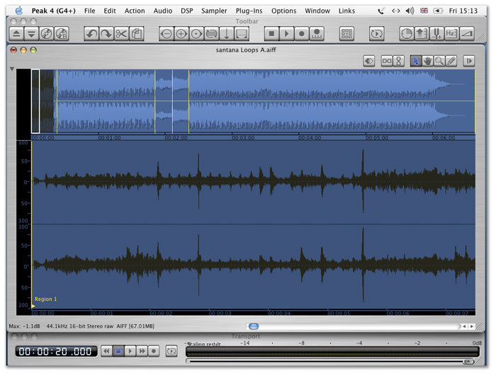This screenshot has height=373, width=496.
Task: Open the Window menu
Action: click(317, 11)
